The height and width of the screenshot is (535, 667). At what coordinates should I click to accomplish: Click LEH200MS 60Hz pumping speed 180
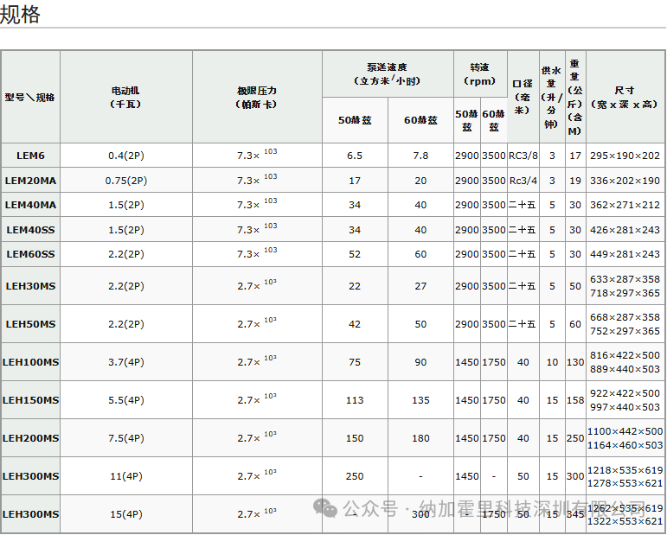(x=420, y=438)
